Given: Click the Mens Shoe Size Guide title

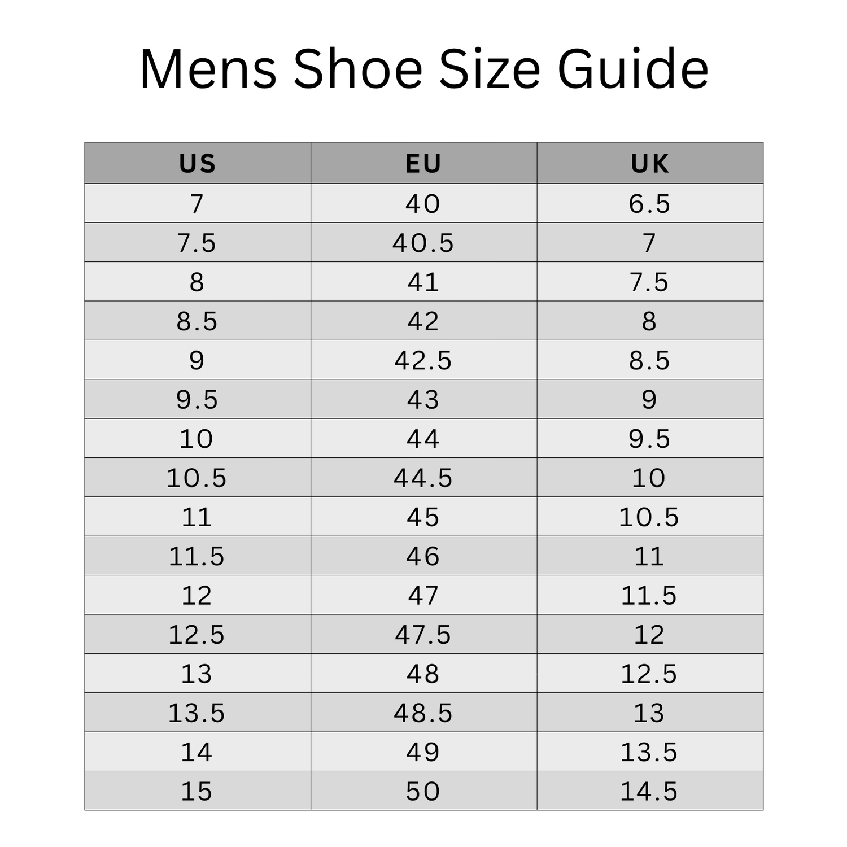Looking at the screenshot, I should tap(423, 69).
